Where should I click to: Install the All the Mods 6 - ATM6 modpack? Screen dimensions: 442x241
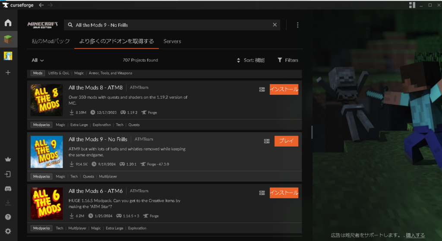point(284,193)
